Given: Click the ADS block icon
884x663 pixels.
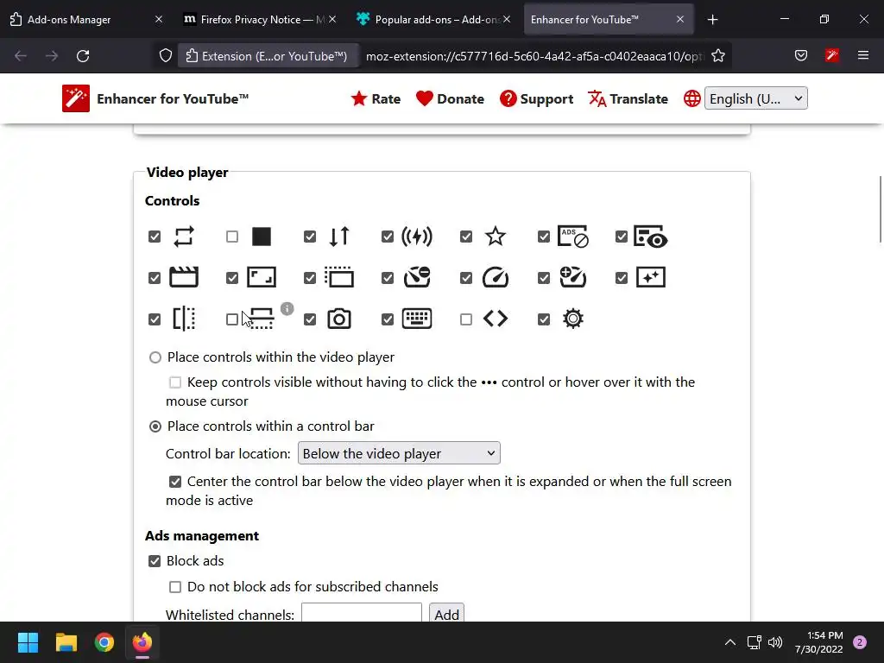Looking at the screenshot, I should click(x=573, y=237).
